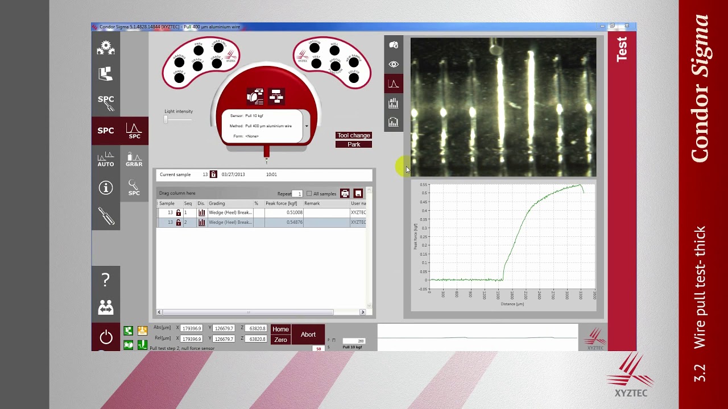Click the GRADING joystick button

click(x=179, y=64)
